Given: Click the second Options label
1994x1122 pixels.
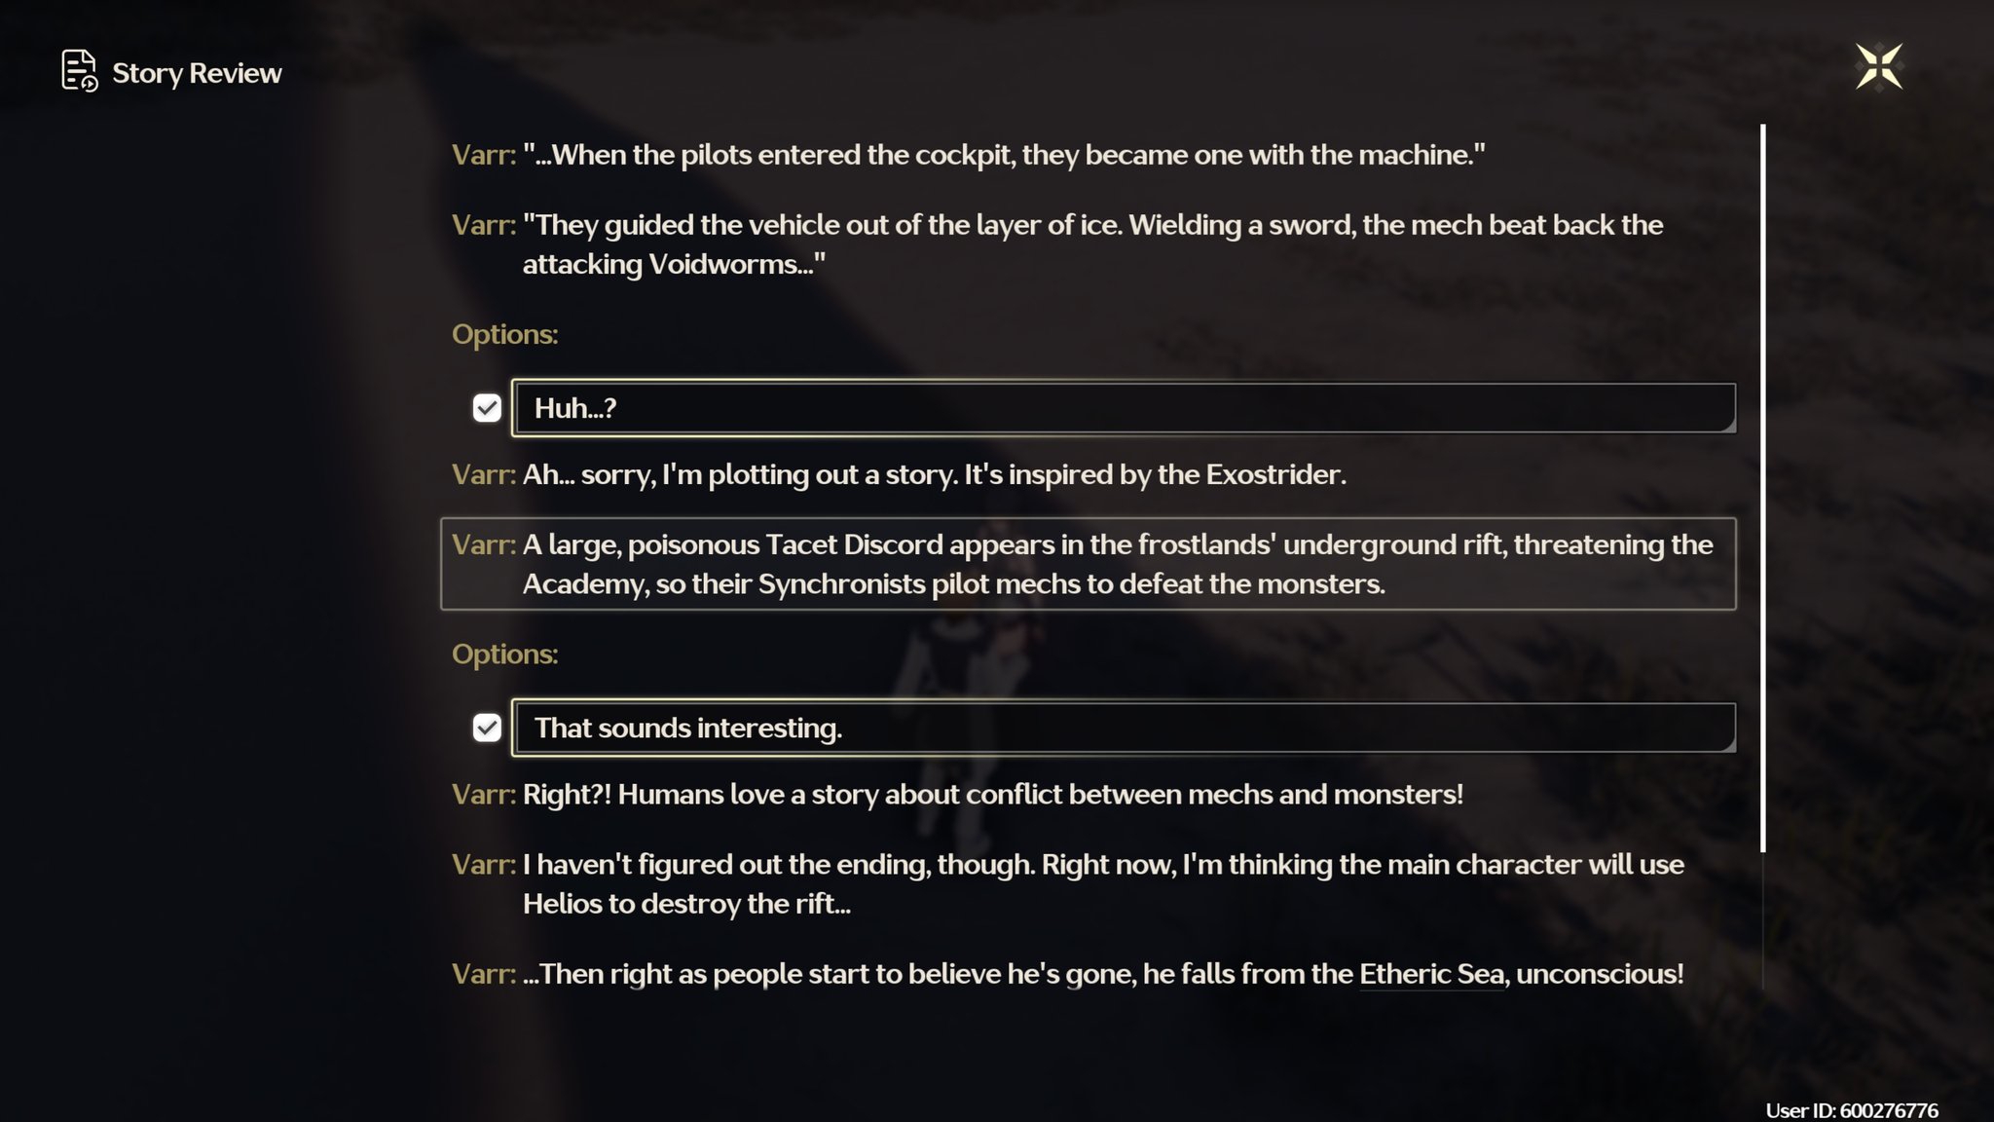Looking at the screenshot, I should click(x=504, y=654).
